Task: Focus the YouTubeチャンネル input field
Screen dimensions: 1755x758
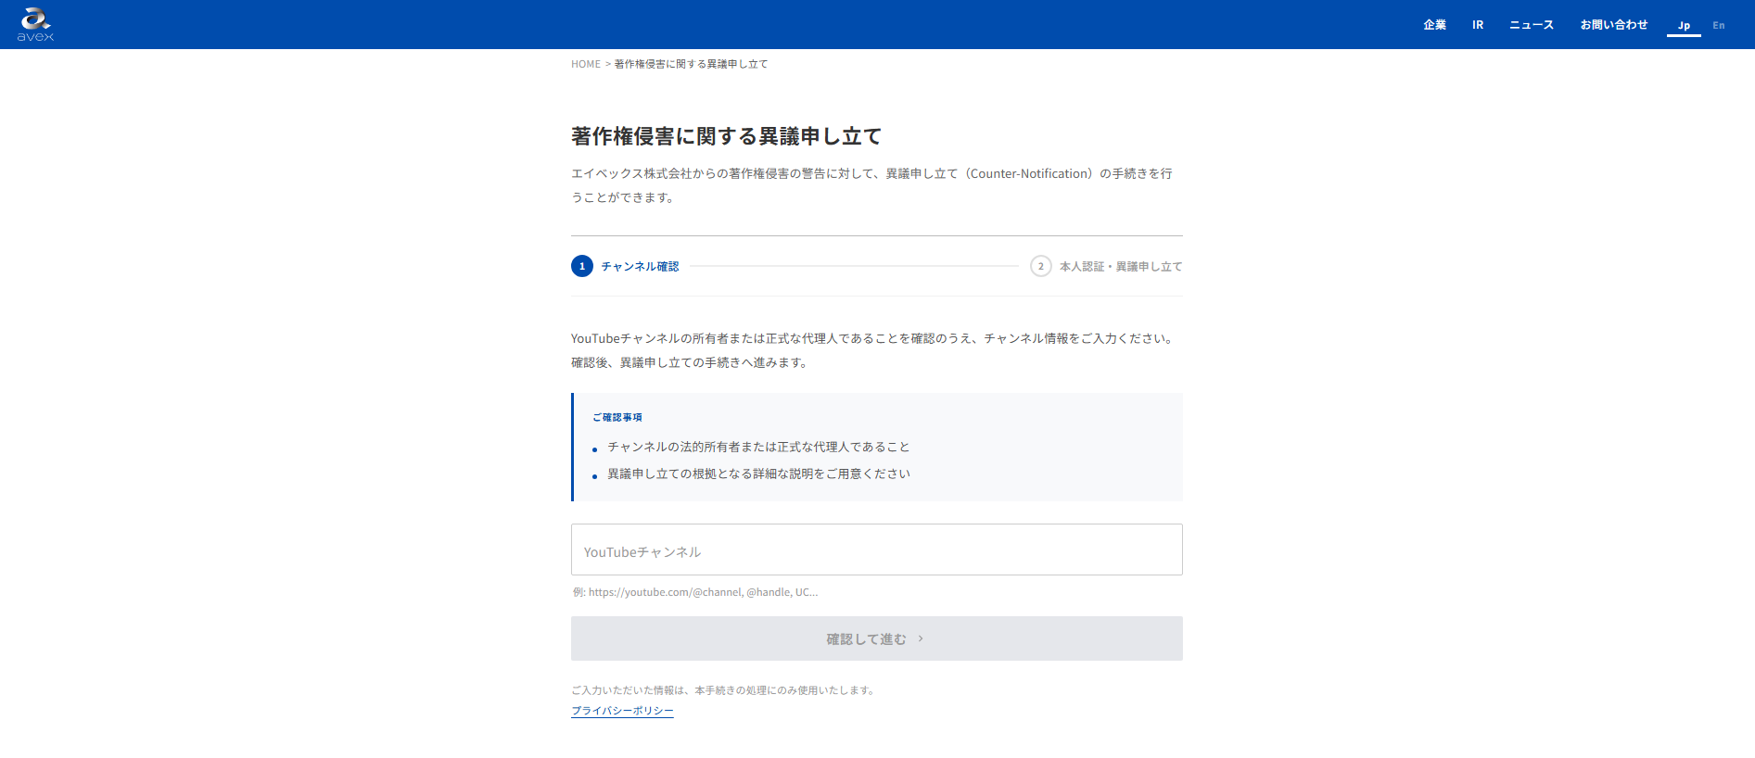Action: [877, 550]
